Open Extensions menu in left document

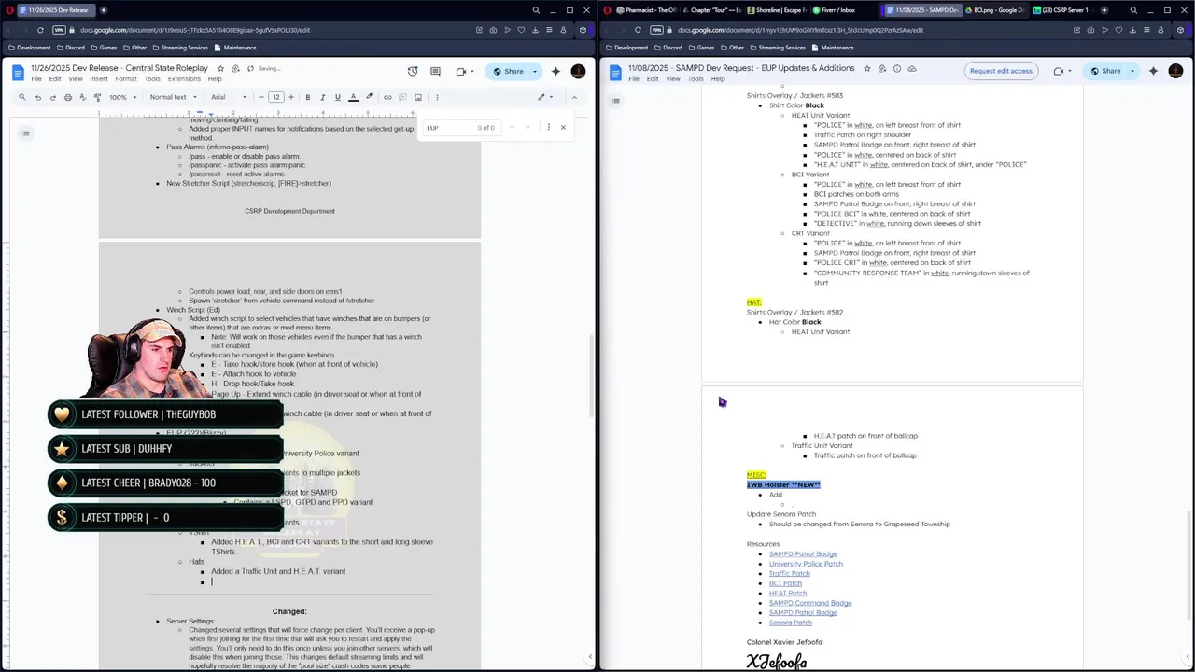pos(184,79)
